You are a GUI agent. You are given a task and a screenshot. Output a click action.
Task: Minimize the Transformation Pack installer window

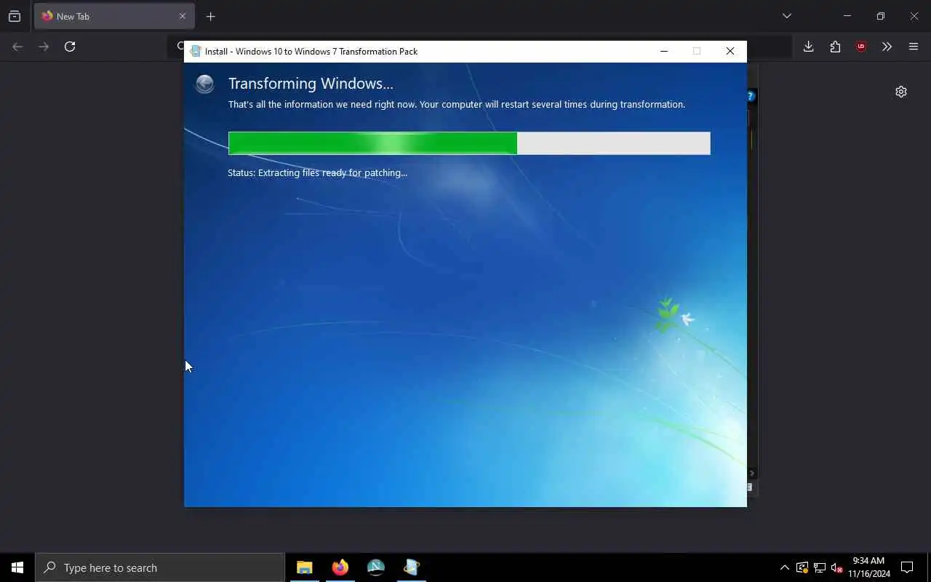(x=664, y=51)
